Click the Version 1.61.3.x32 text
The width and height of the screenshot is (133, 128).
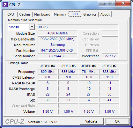pyautogui.click(x=43, y=122)
